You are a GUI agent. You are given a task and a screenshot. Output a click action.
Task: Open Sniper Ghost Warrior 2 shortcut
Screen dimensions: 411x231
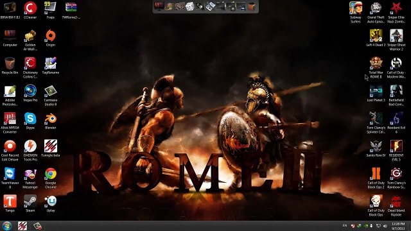(x=396, y=40)
